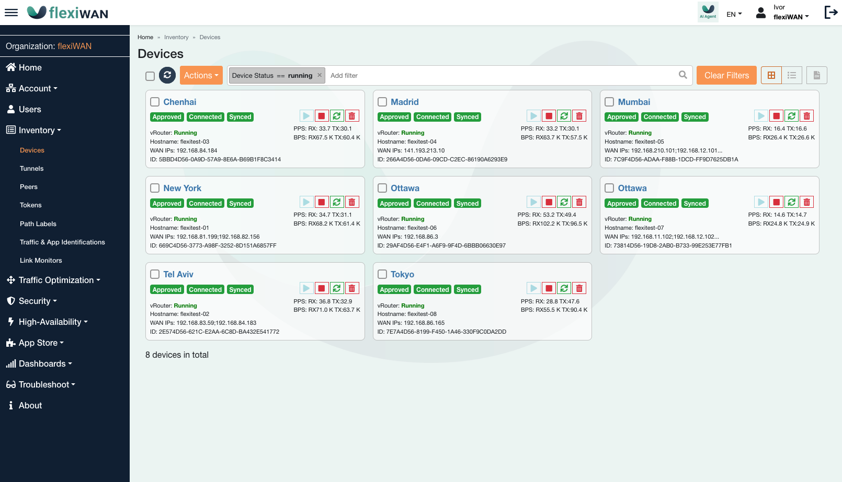Image resolution: width=842 pixels, height=482 pixels.
Task: Click the Add filter input field
Action: click(497, 75)
